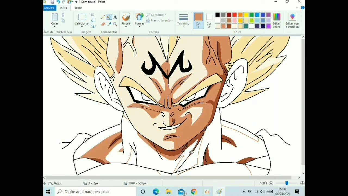Screen dimensions: 348x196
Task: Open the Arquivo file menu
Action: (49, 8)
